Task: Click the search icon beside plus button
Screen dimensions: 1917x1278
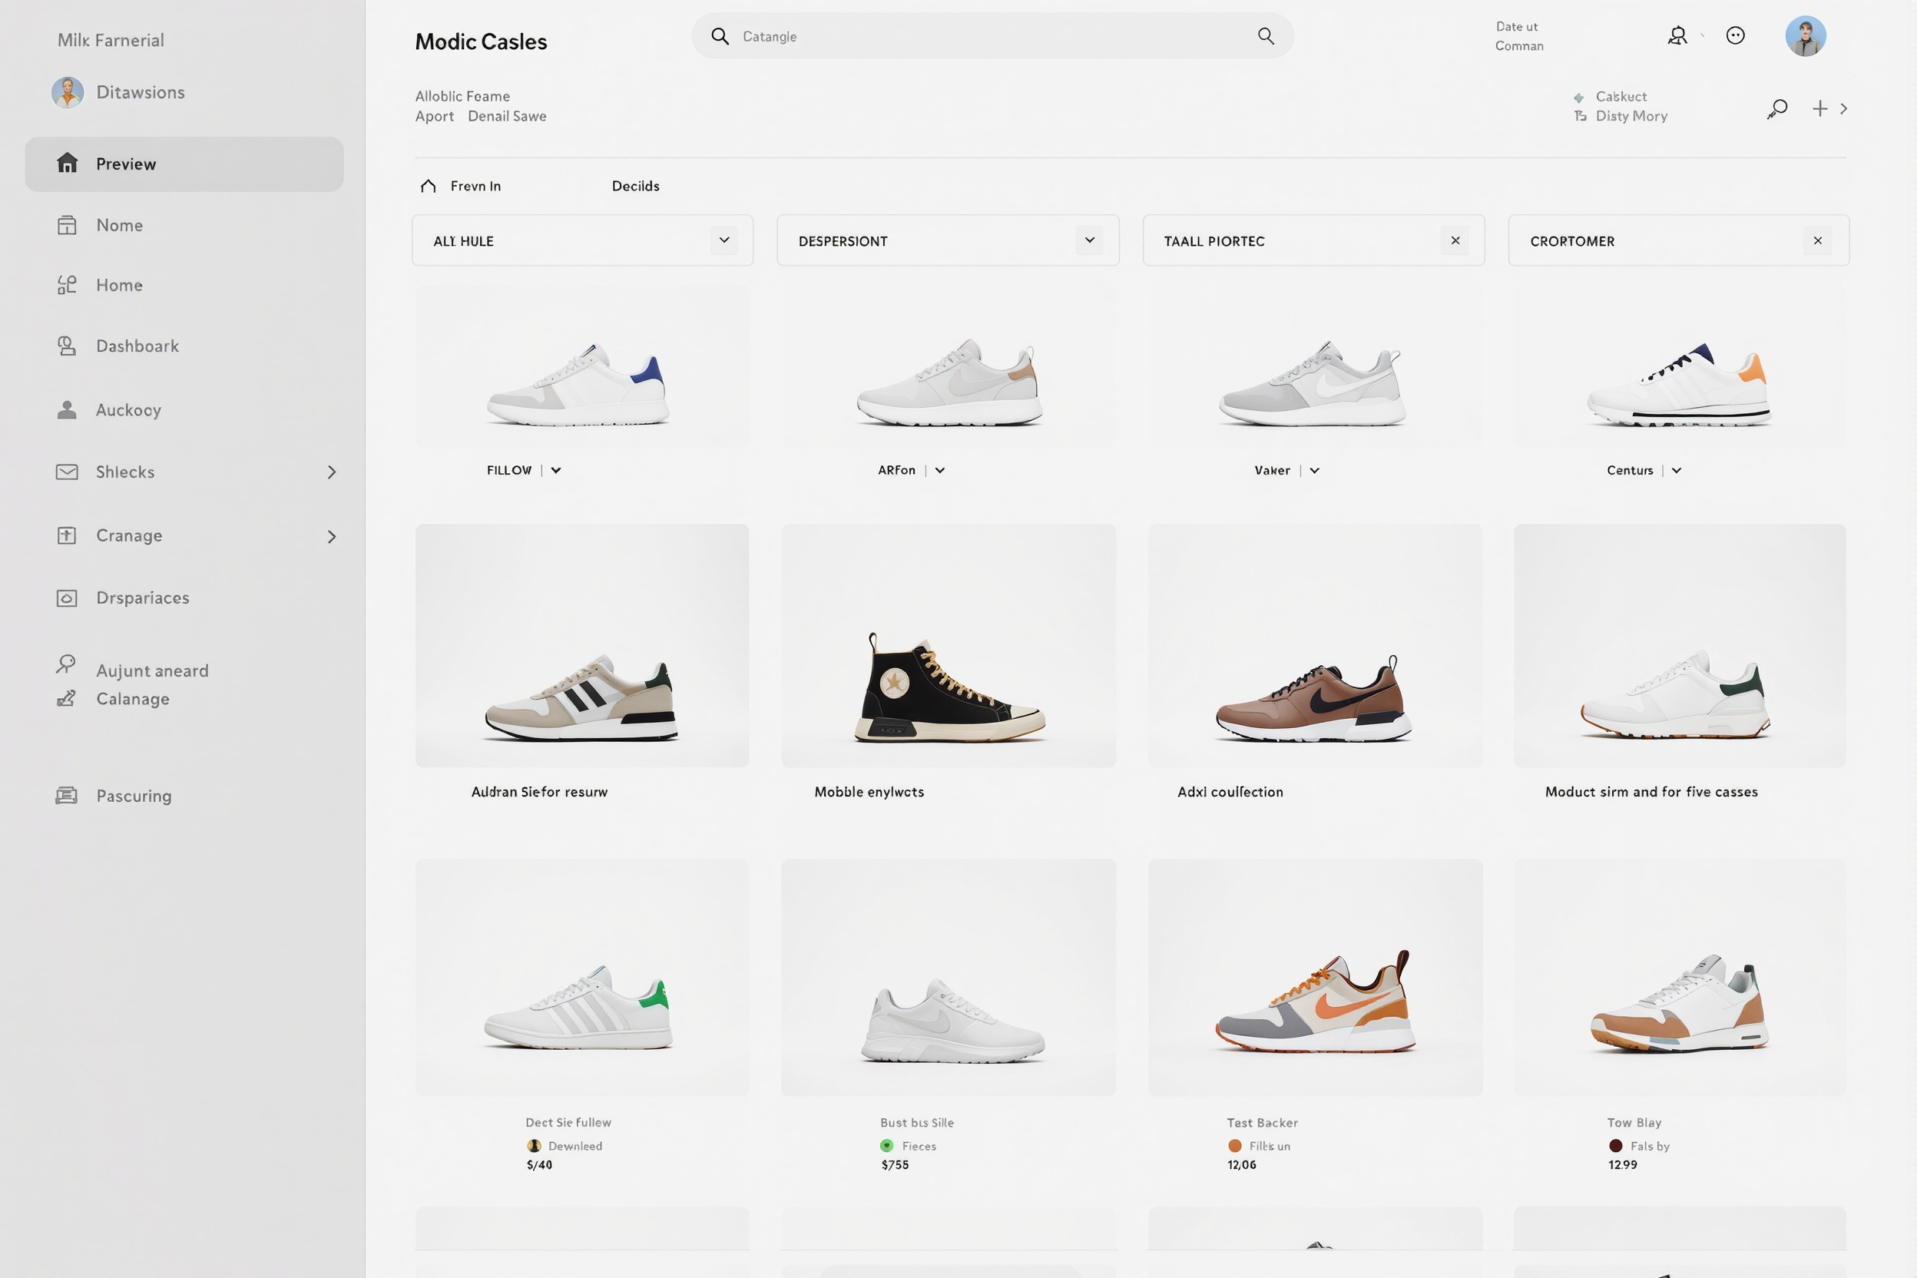Action: [1778, 108]
